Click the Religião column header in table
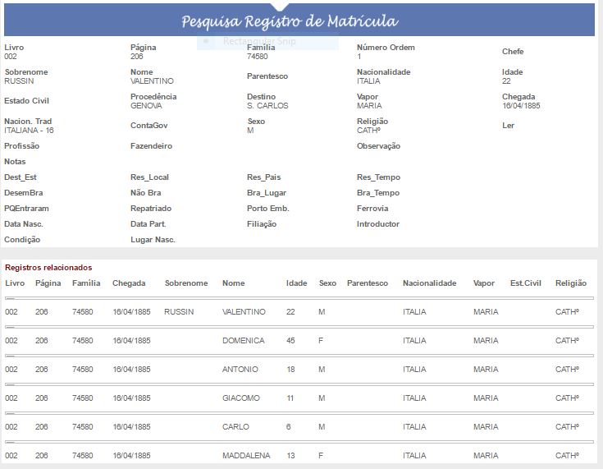 click(570, 283)
